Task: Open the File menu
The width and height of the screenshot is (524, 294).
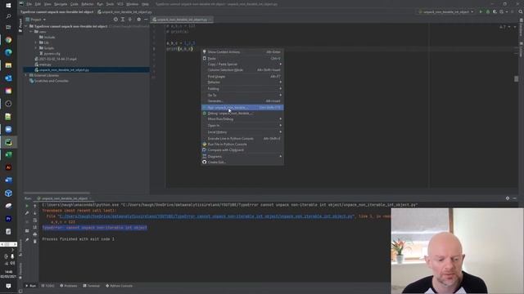Action: point(29,4)
